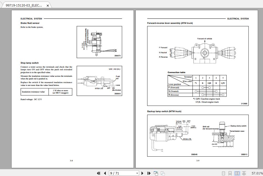Switch to single page view mode
The width and height of the screenshot is (263, 176).
223,173
